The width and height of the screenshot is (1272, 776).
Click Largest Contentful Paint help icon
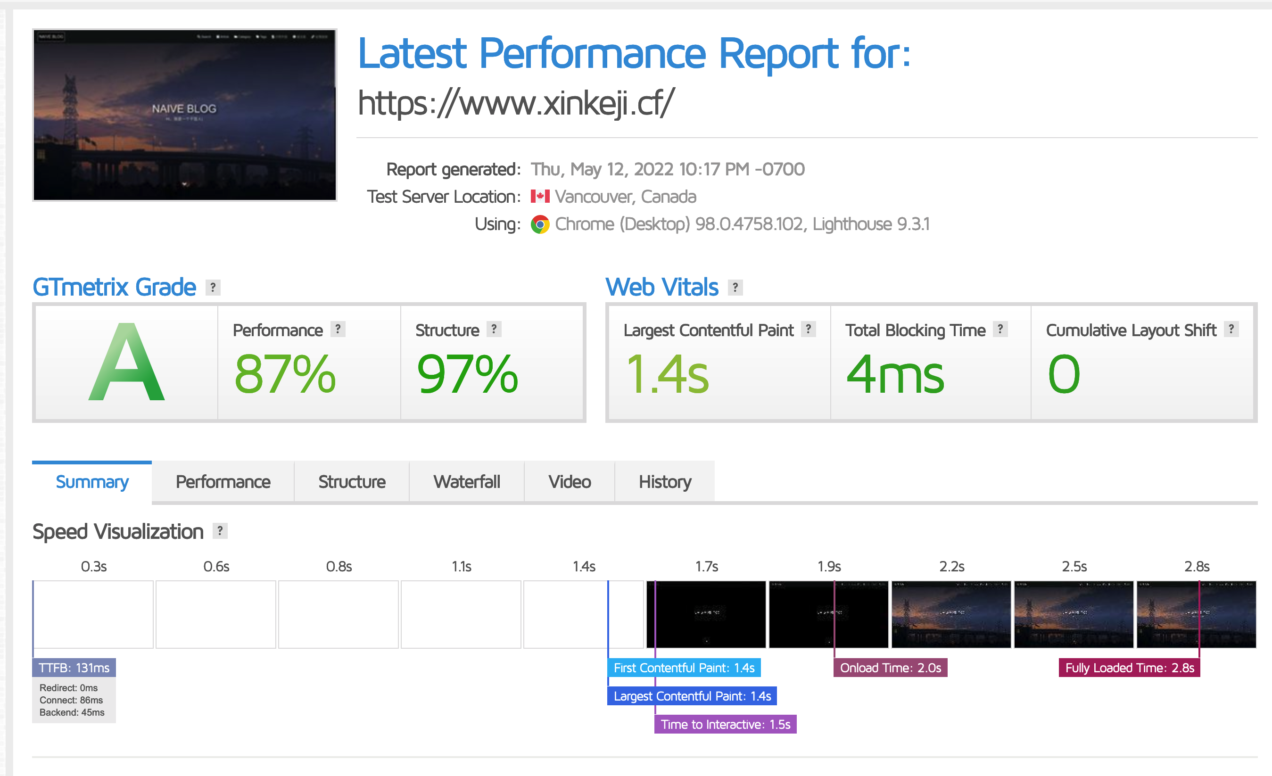point(809,329)
